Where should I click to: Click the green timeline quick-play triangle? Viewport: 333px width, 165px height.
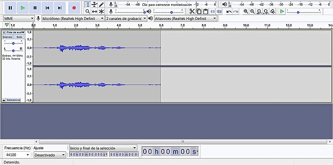click(7, 25)
